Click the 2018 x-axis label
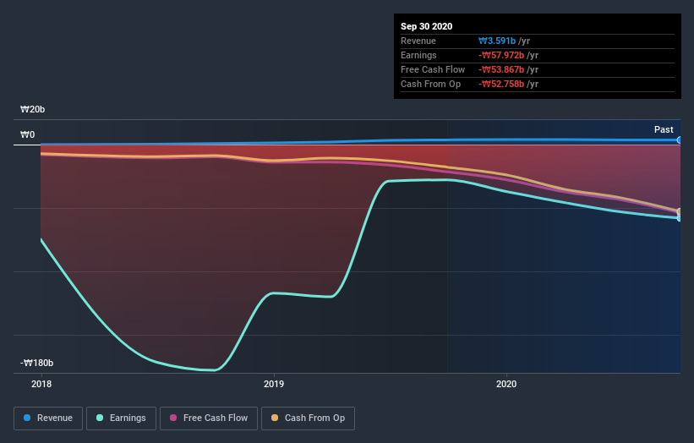Image resolution: width=694 pixels, height=443 pixels. [41, 384]
